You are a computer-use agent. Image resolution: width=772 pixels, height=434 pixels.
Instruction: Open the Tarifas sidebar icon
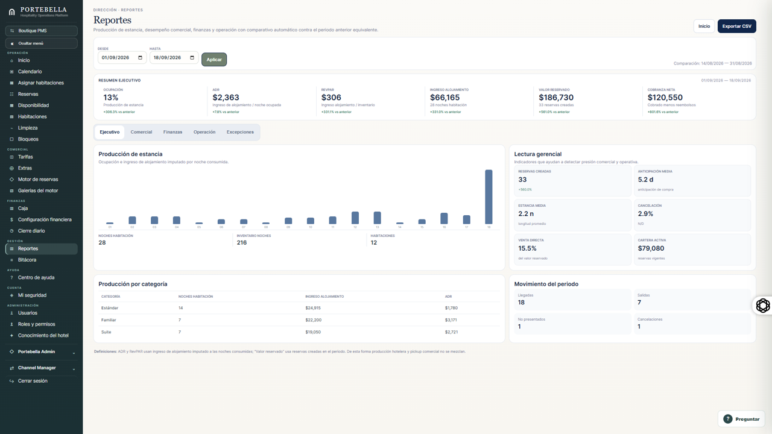pyautogui.click(x=11, y=157)
